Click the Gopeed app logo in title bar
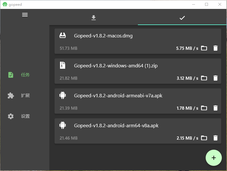 (5, 5)
